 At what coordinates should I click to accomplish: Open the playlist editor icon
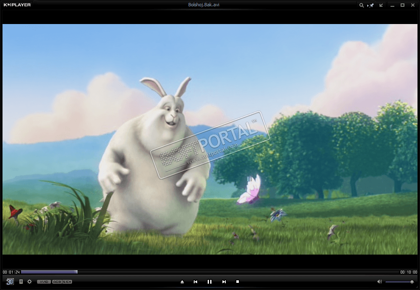[21, 282]
